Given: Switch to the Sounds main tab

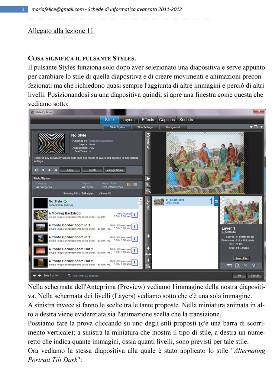Looking at the screenshot, I should (186, 120).
